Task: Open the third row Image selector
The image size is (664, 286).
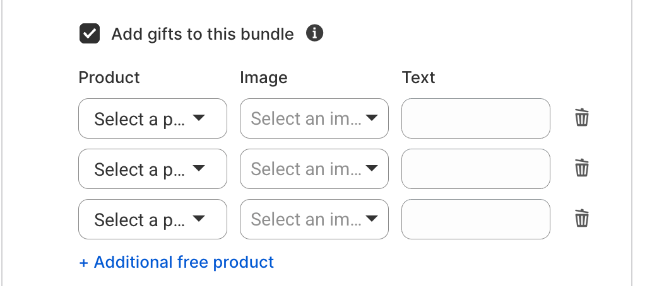Action: pyautogui.click(x=314, y=219)
